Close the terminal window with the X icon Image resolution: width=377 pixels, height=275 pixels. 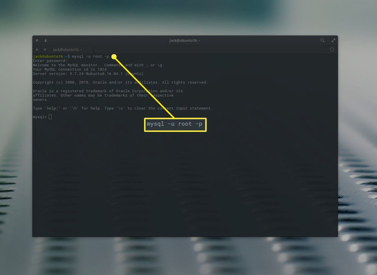coord(37,40)
